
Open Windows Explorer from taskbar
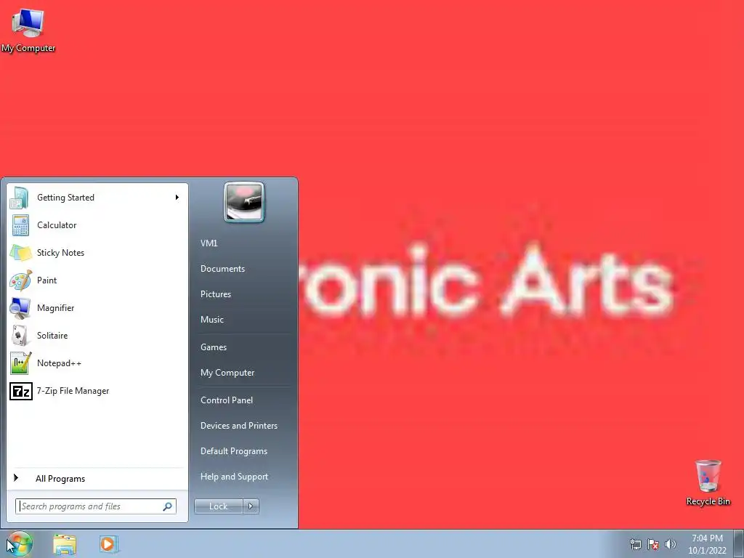coord(65,544)
